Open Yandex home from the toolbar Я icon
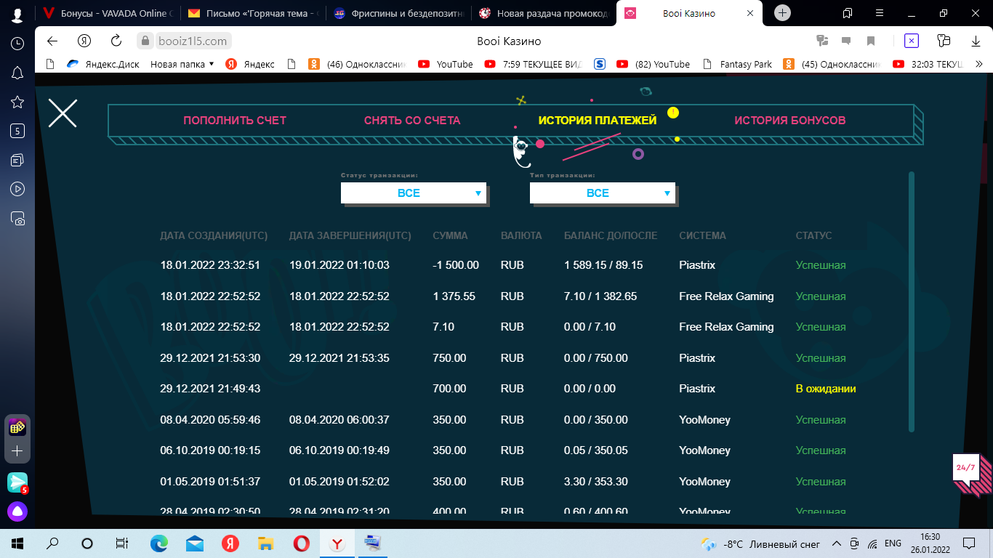 pos(85,41)
